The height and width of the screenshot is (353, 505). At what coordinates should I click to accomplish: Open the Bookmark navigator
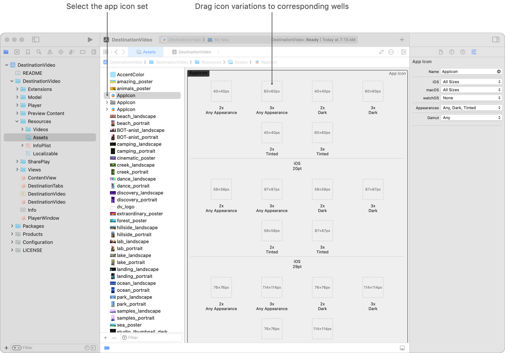click(x=28, y=52)
